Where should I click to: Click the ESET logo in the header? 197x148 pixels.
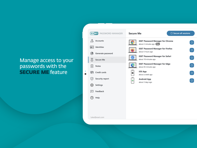(94, 33)
